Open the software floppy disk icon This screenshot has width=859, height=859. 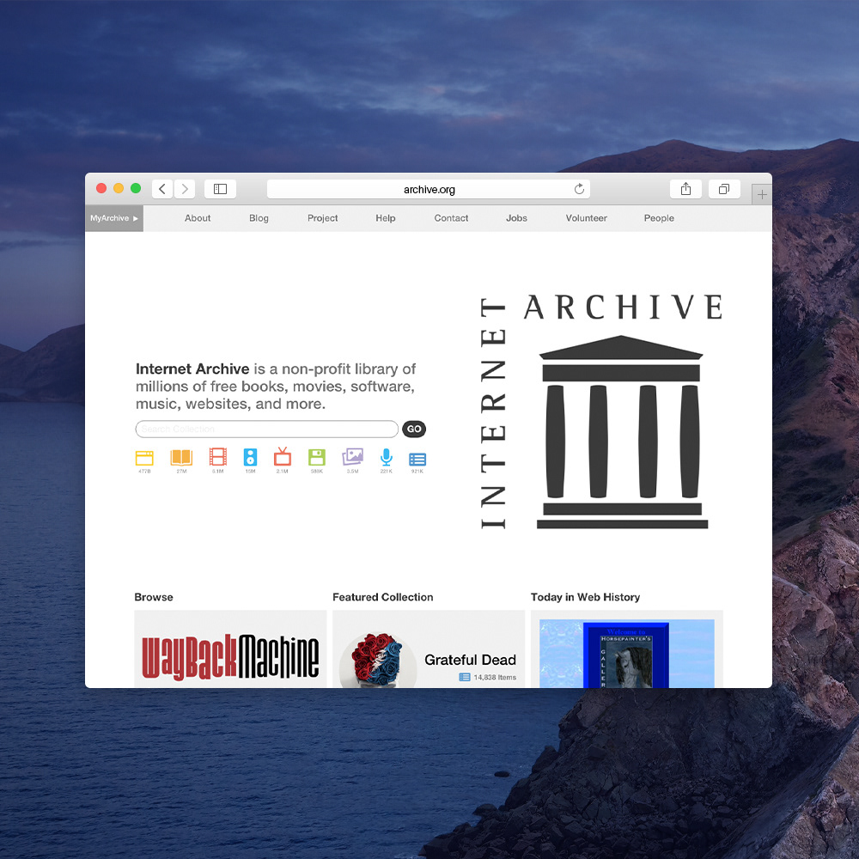(x=317, y=458)
